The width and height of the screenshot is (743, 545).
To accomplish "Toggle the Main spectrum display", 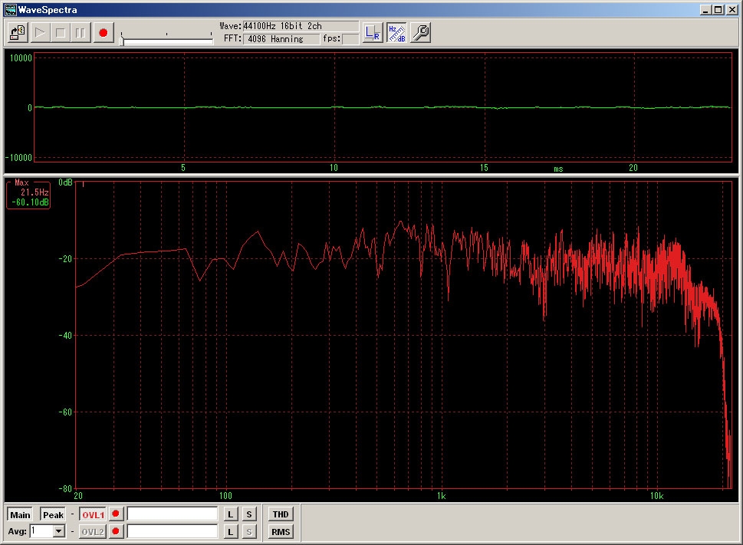I will coord(21,514).
